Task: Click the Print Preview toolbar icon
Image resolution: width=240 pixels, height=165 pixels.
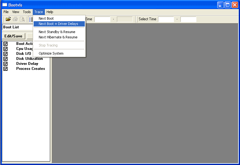Action: click(x=22, y=19)
